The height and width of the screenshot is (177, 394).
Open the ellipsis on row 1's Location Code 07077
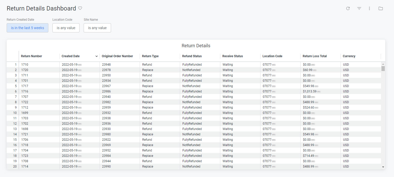[273, 64]
